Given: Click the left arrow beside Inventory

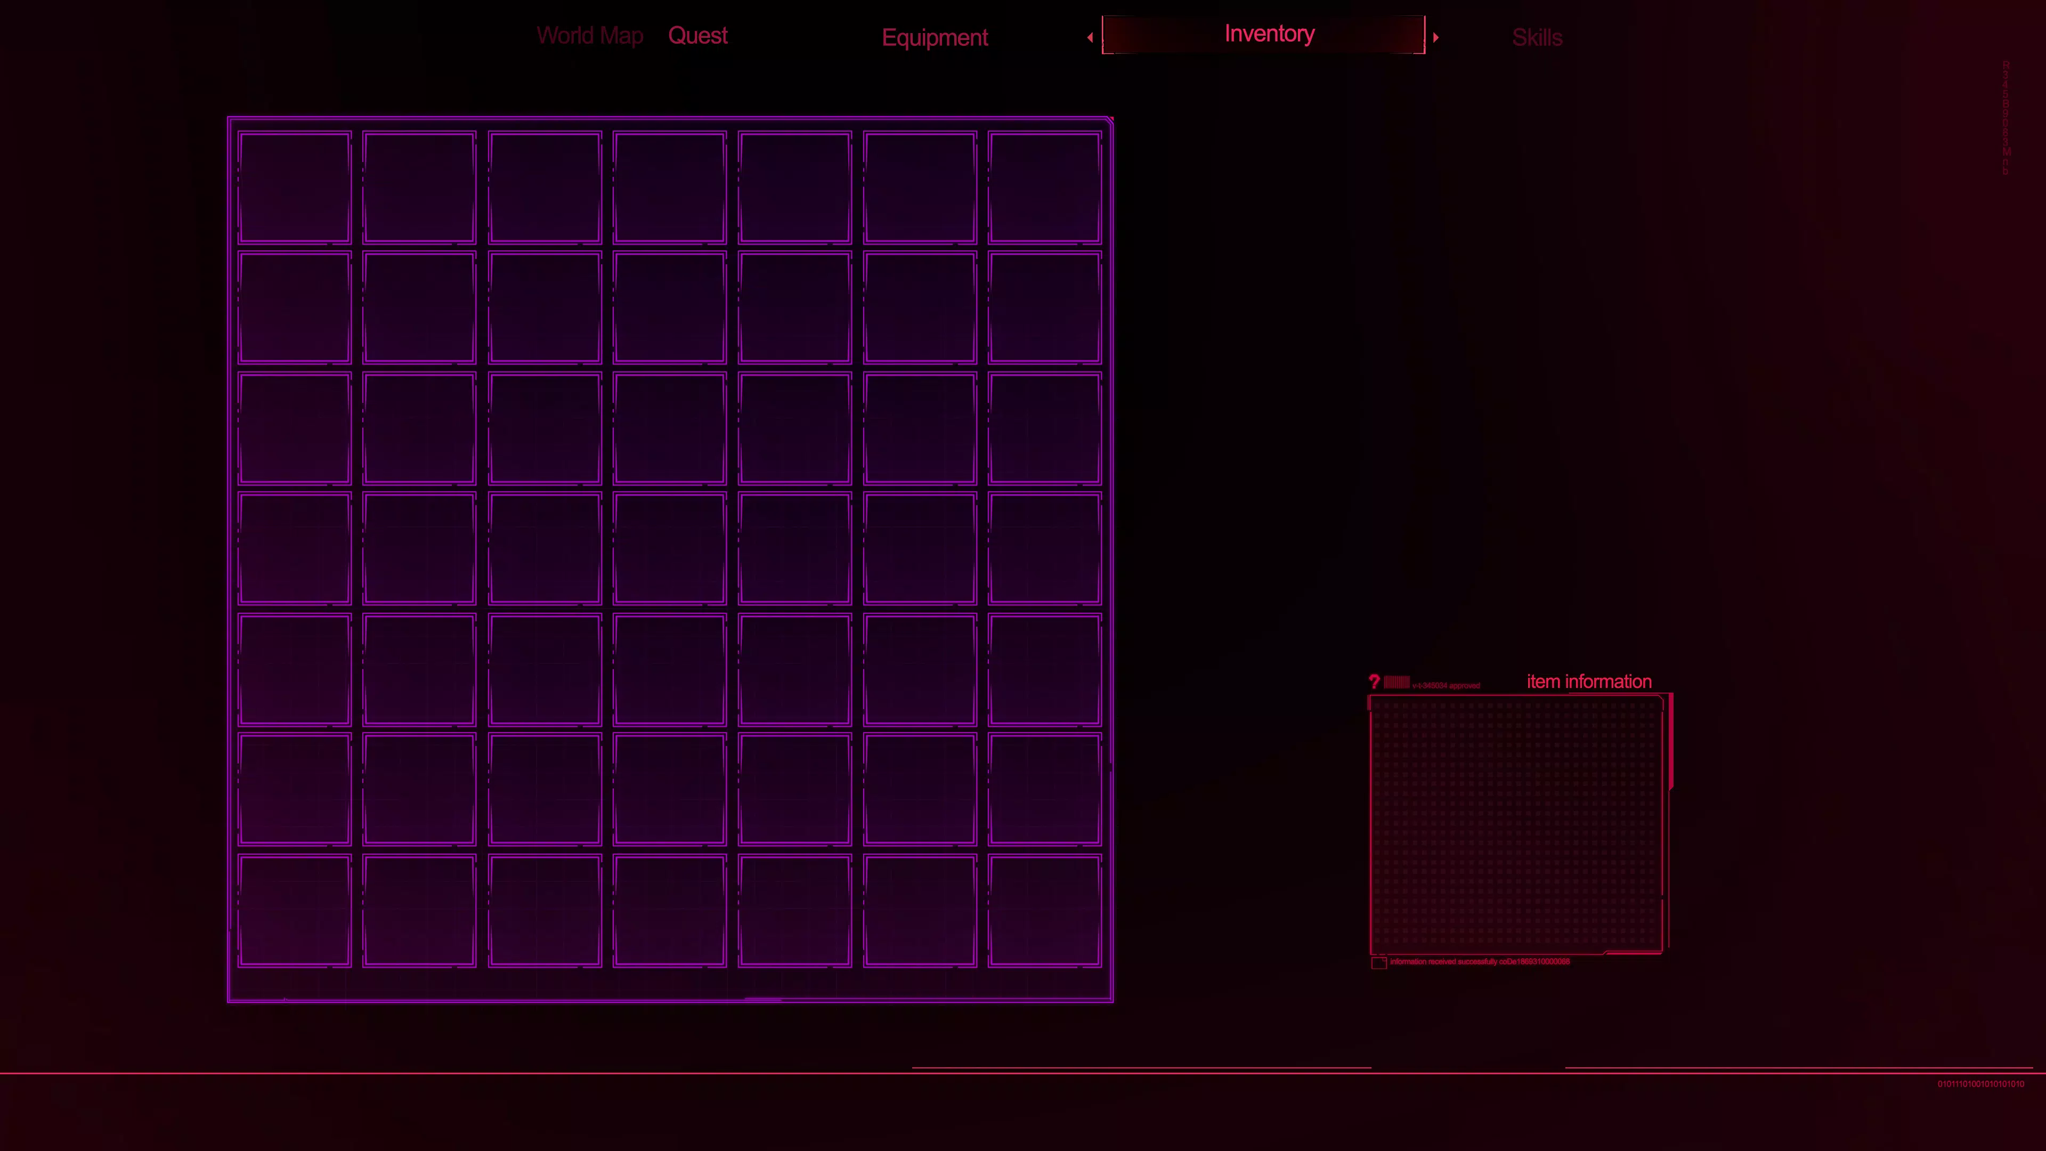Looking at the screenshot, I should click(1091, 37).
